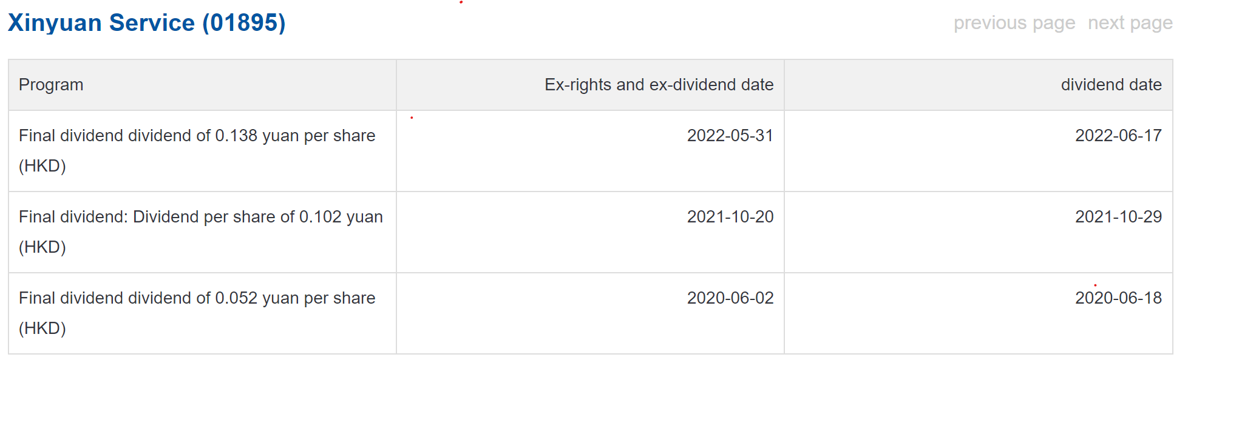This screenshot has width=1256, height=440.
Task: Click dividend date 2022-06-17
Action: [1118, 136]
